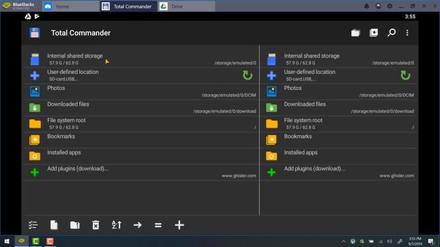The width and height of the screenshot is (440, 247).
Task: Click the left panel User-defined location plus icon
Action: [x=35, y=75]
